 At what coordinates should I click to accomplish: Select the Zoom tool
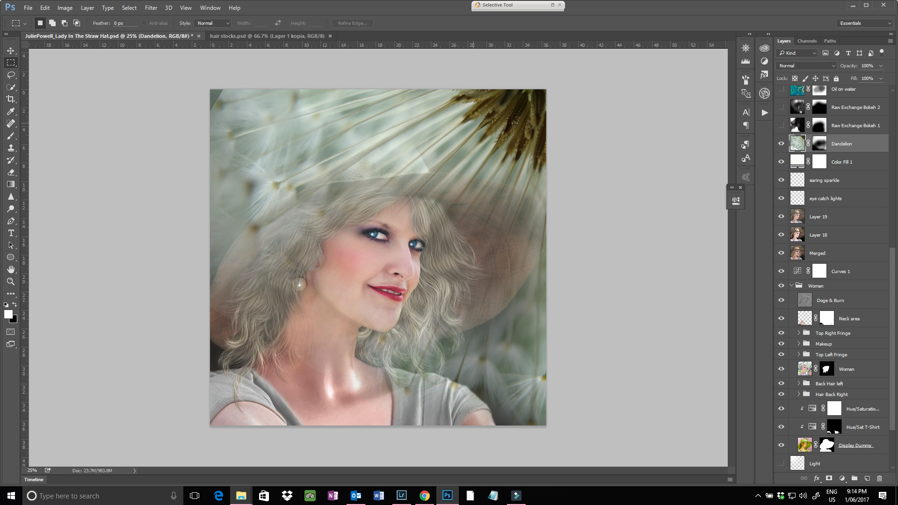(11, 281)
